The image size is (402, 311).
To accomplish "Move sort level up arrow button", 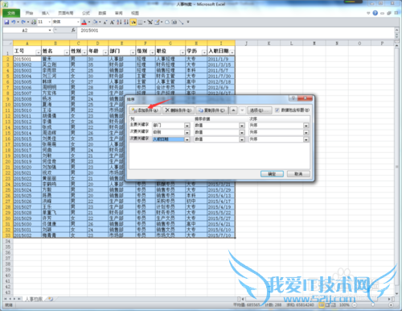I will coord(234,110).
